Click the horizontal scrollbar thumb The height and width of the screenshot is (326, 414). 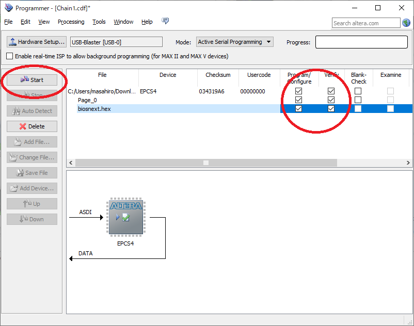pyautogui.click(x=206, y=162)
